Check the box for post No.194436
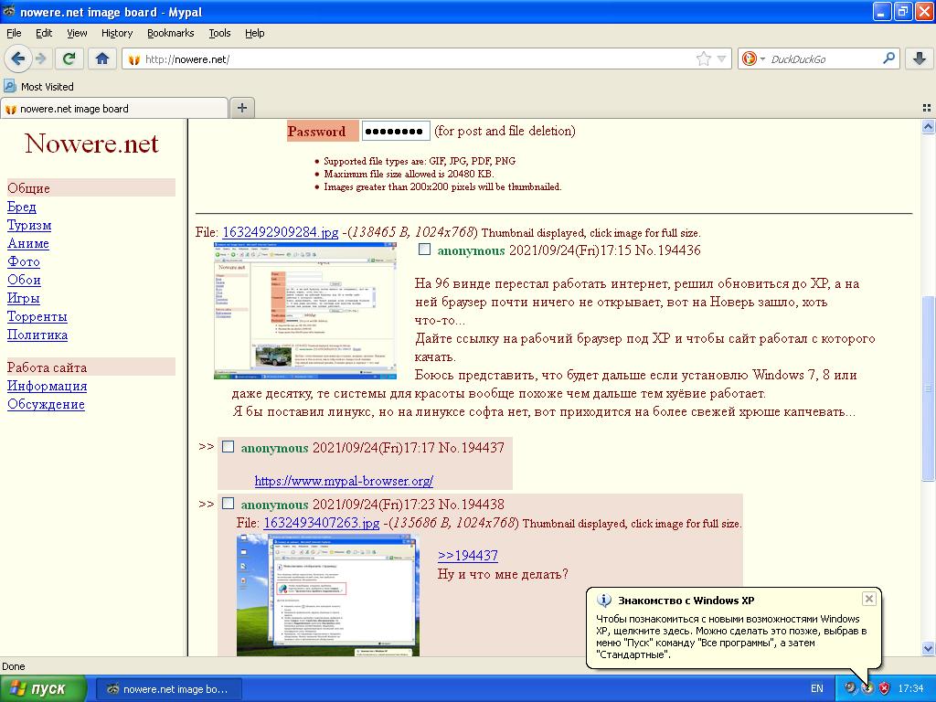 pos(424,250)
